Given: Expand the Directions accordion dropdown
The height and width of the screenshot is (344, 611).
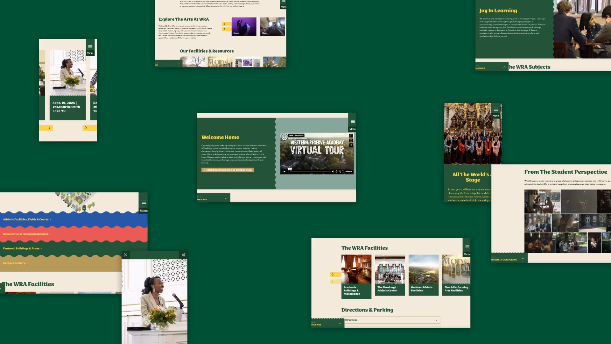Looking at the screenshot, I should tap(436, 320).
